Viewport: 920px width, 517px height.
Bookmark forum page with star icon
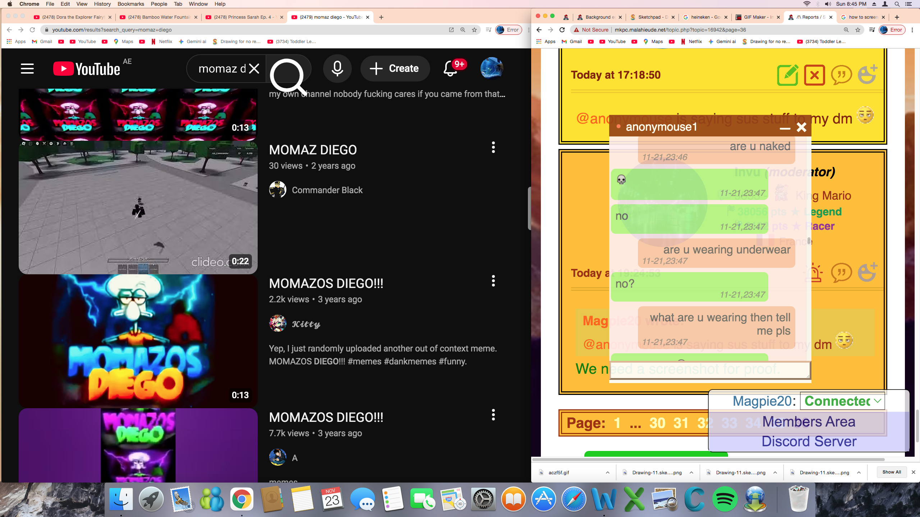click(x=858, y=30)
